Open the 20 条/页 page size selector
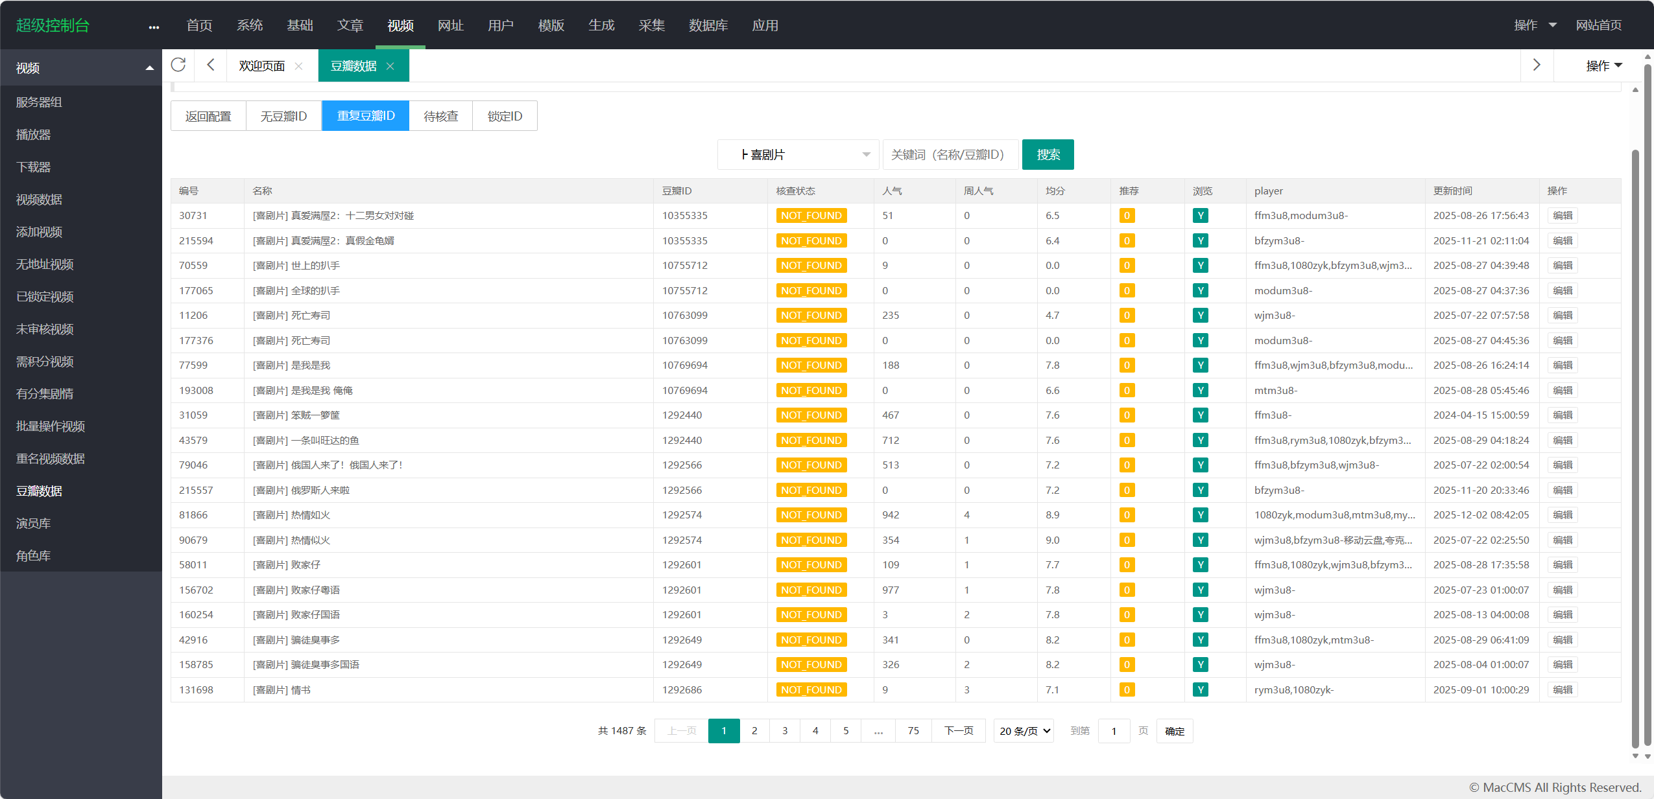1654x799 pixels. click(1024, 731)
